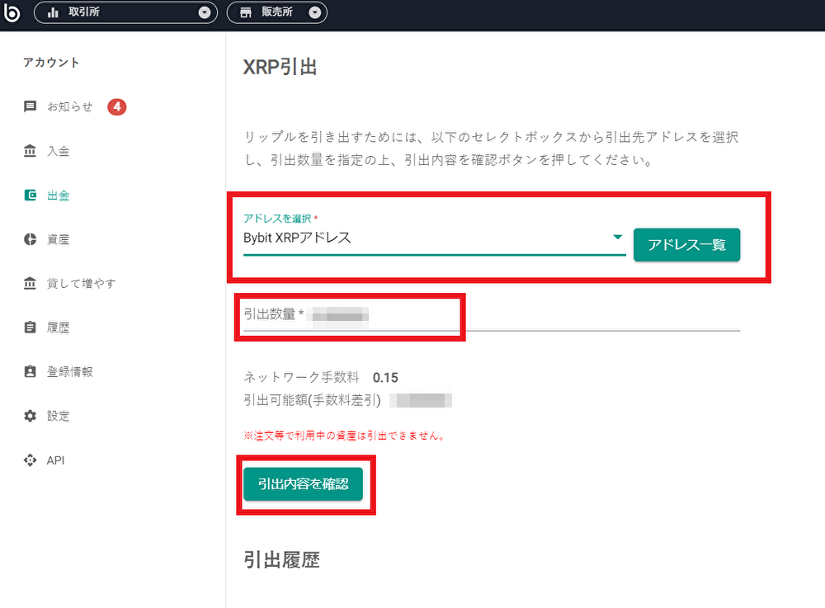Click the address dropdown caret arrow
The width and height of the screenshot is (825, 608).
[618, 238]
